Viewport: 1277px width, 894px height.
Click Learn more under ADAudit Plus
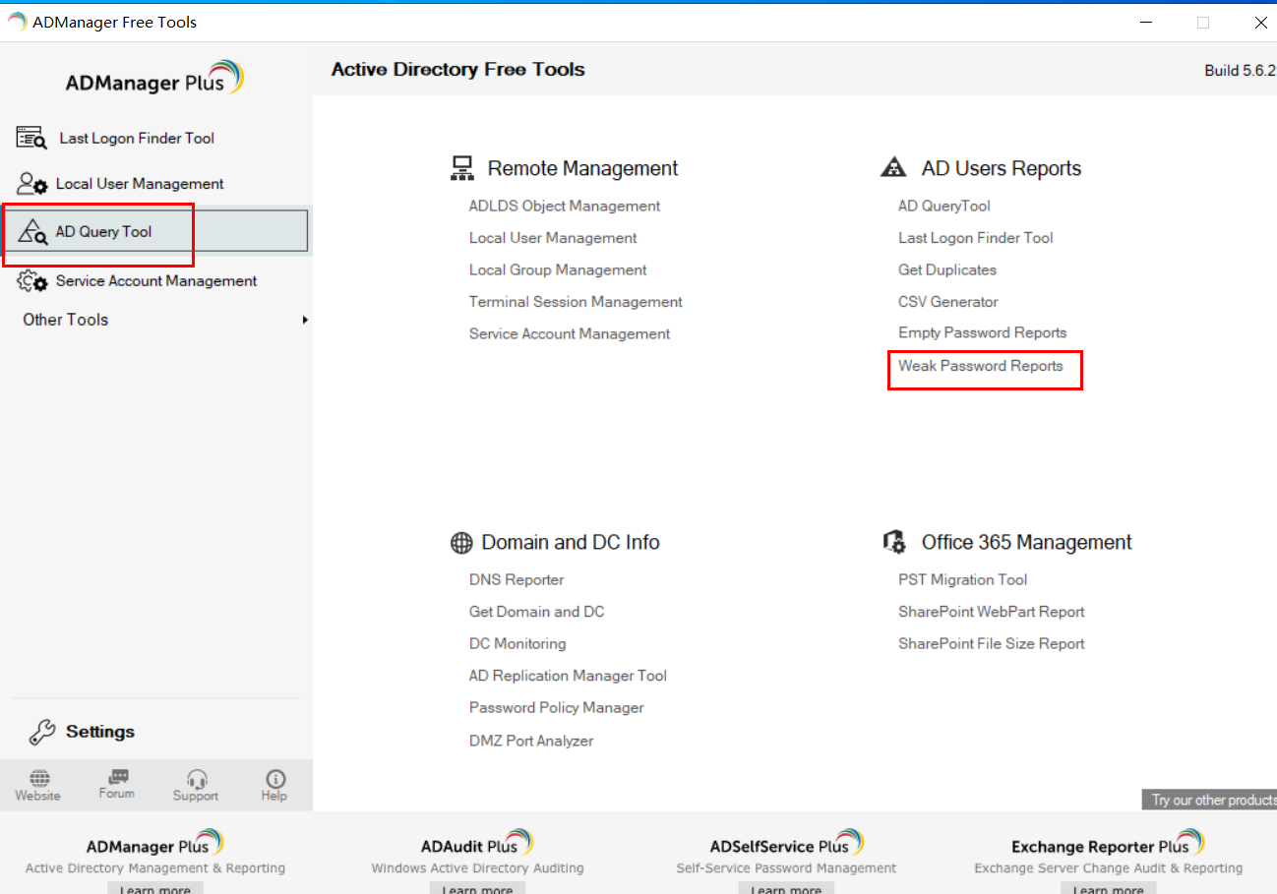477,888
